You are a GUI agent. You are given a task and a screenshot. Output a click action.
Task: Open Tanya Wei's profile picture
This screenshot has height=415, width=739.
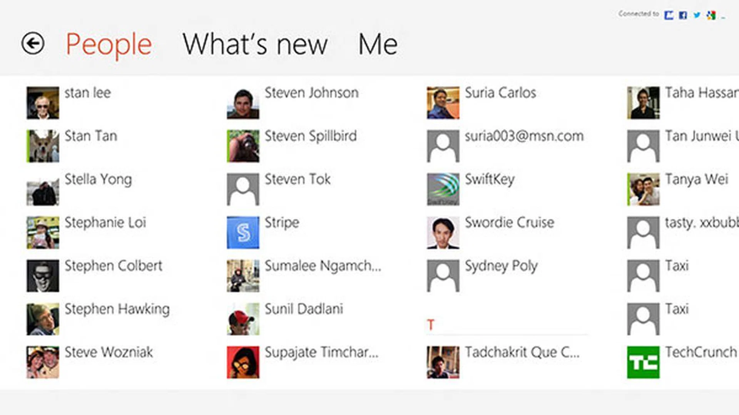[643, 189]
